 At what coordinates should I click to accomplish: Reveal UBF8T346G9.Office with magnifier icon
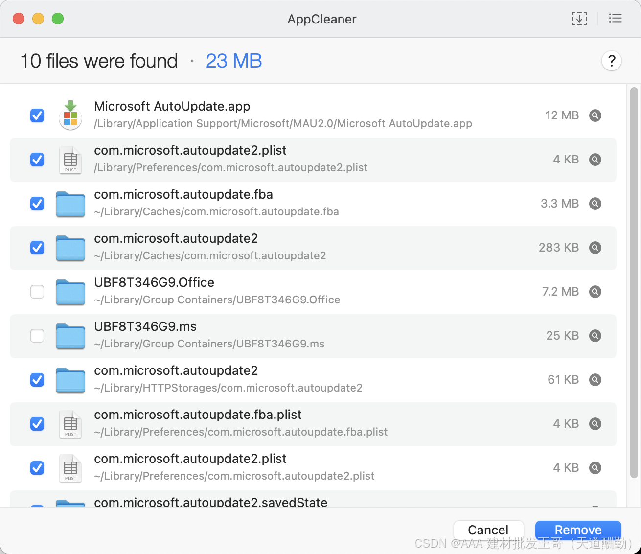(x=595, y=292)
